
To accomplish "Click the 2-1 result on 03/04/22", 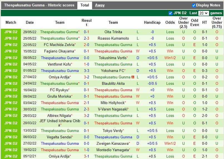I will pyautogui.click(x=87, y=103).
